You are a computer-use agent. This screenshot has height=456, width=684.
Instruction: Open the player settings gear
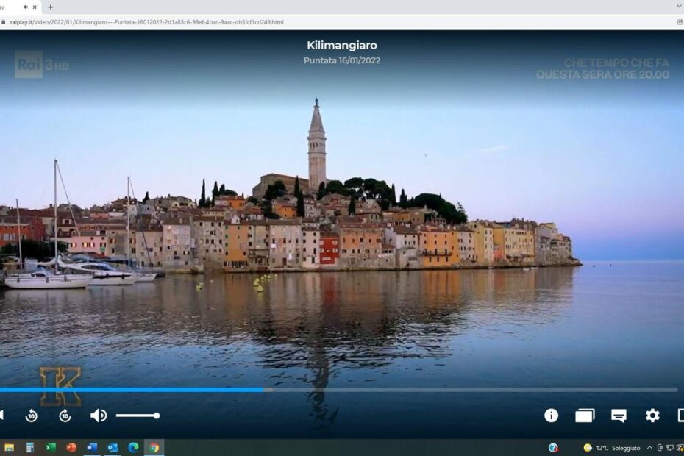pos(652,416)
